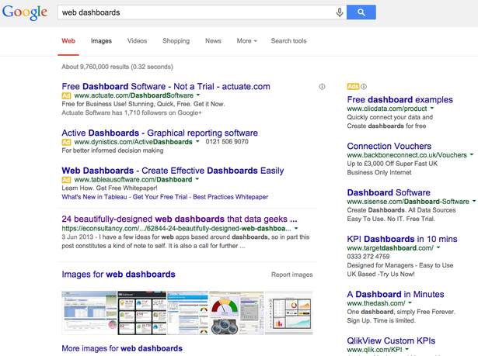
Task: Open Search tools
Action: coord(288,41)
